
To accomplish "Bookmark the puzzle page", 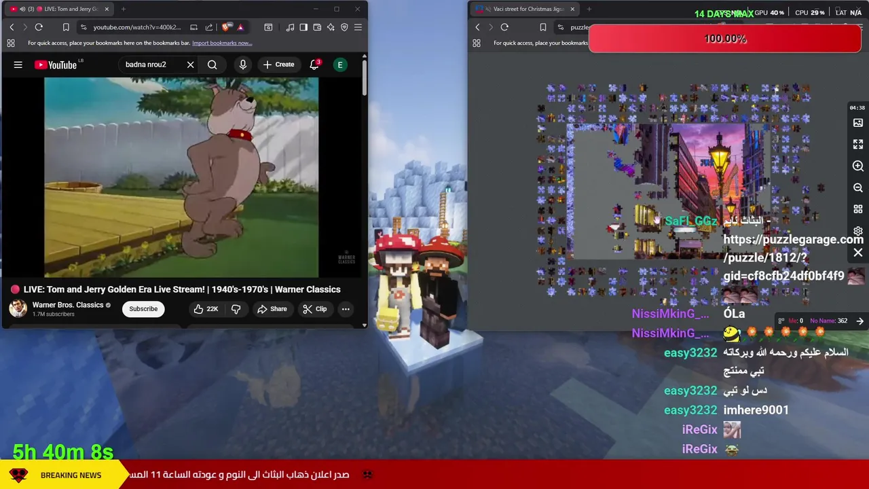I will click(543, 27).
